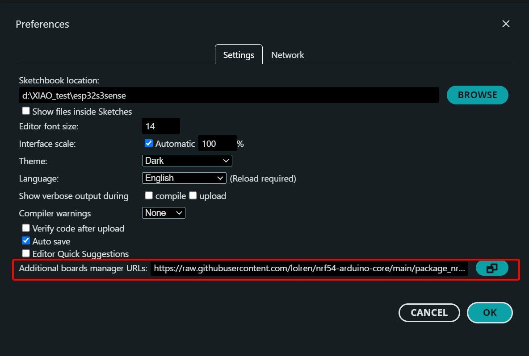Open the additional boards URLs editor icon
Screen dimensions: 529x356
pyautogui.click(x=492, y=269)
